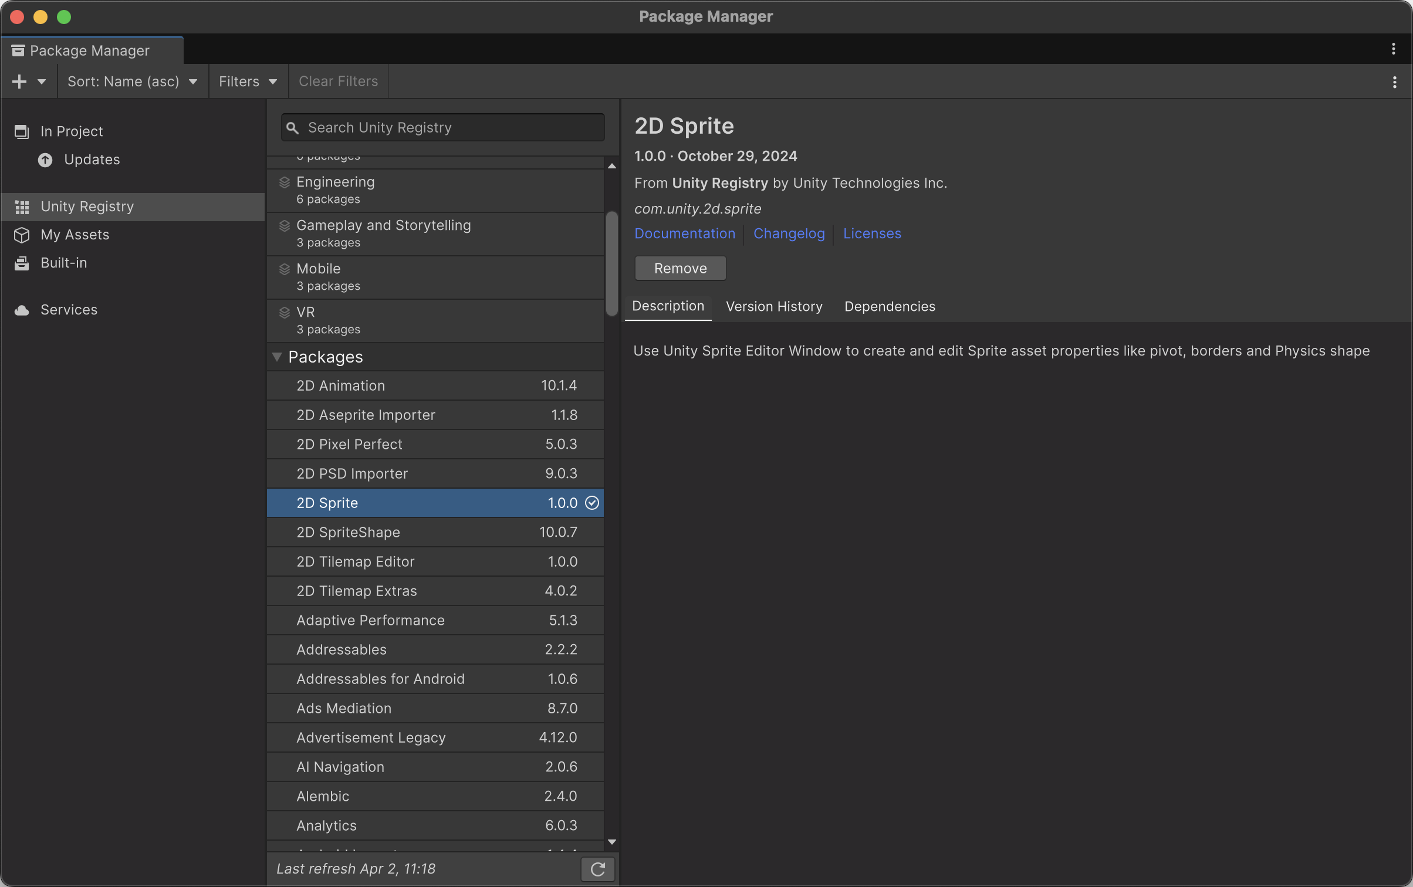Select the AI Navigation package
The height and width of the screenshot is (887, 1413).
click(435, 767)
